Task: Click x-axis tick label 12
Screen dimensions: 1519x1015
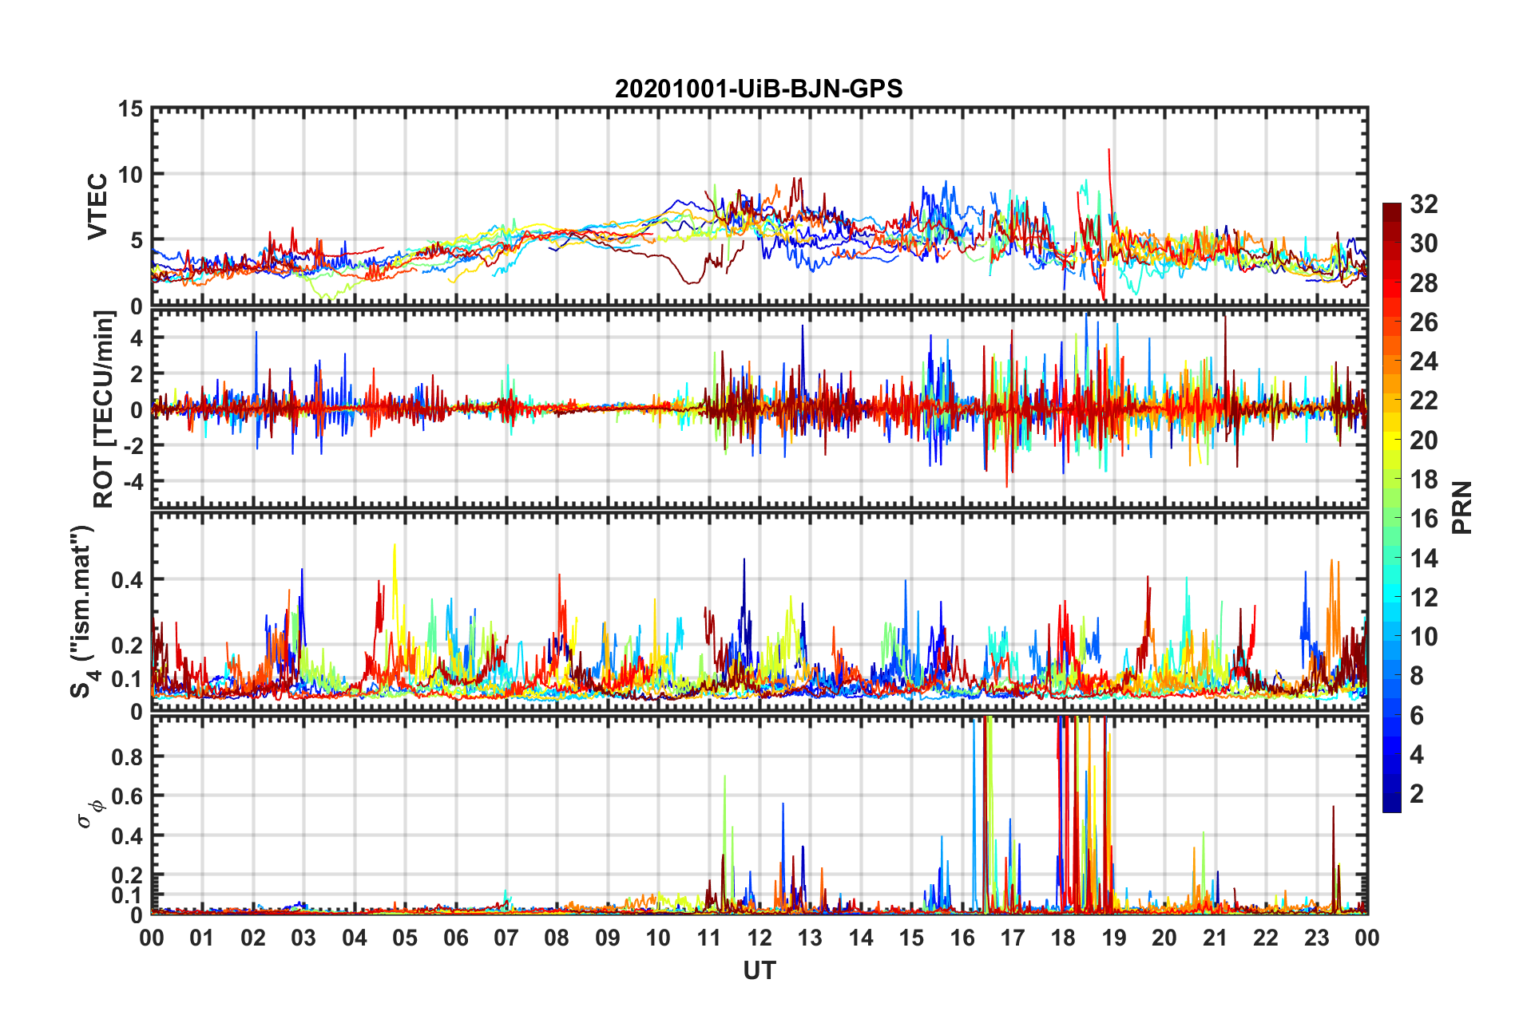Action: coord(759,938)
